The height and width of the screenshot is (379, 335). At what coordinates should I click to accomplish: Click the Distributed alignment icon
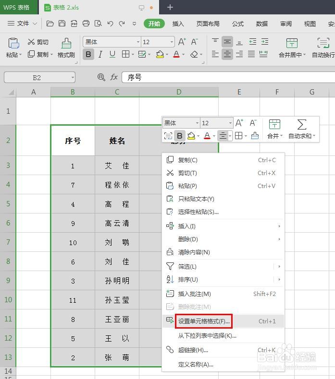click(x=263, y=54)
